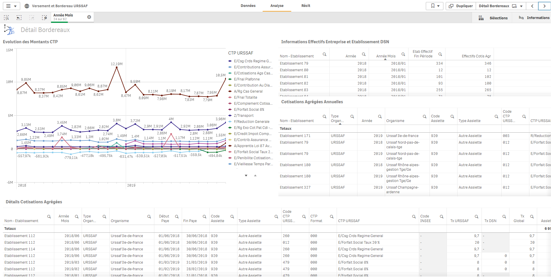Go to the next sheet arrow
This screenshot has height=278, width=551.
click(x=544, y=6)
